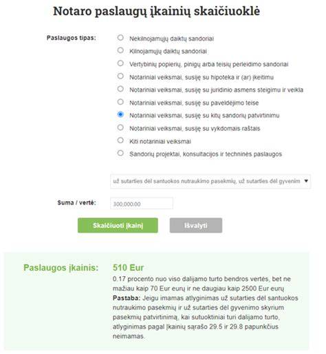Click the green Skaičiuoti įkainį button
Image resolution: width=326 pixels, height=354 pixels.
pos(118,225)
